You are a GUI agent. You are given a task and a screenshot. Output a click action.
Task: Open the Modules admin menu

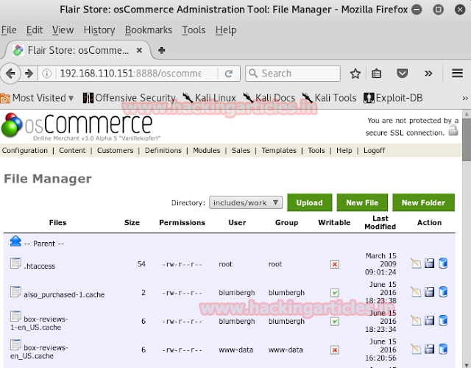point(206,150)
